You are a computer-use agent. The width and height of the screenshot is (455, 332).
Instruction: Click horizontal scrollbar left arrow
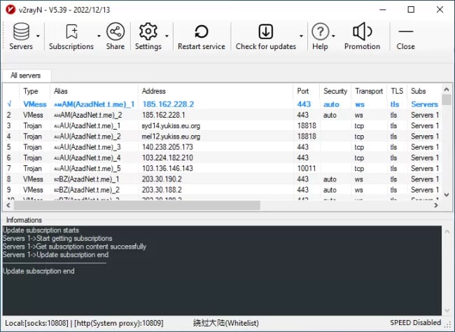8,205
